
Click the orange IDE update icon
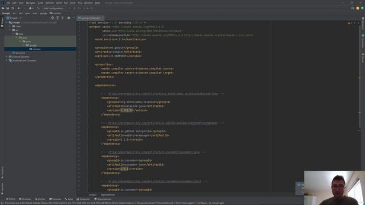click(x=358, y=8)
